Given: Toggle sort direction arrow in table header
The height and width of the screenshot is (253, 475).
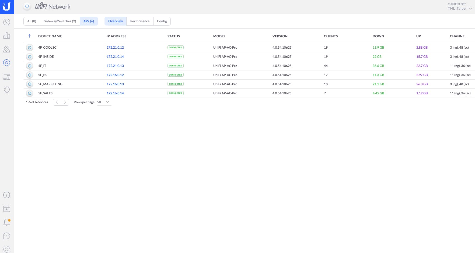Looking at the screenshot, I should click(x=30, y=36).
